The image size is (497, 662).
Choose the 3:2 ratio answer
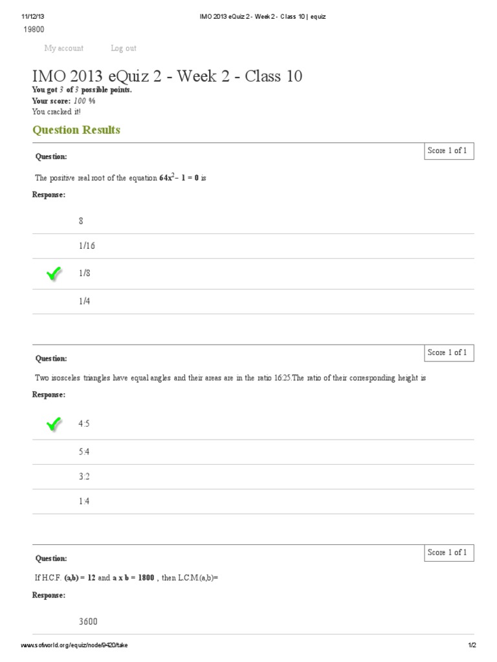coord(84,476)
